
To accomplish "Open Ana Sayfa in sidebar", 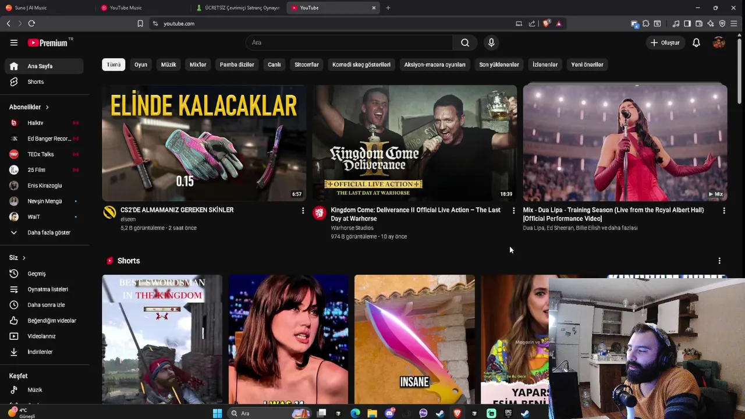I will click(44, 66).
